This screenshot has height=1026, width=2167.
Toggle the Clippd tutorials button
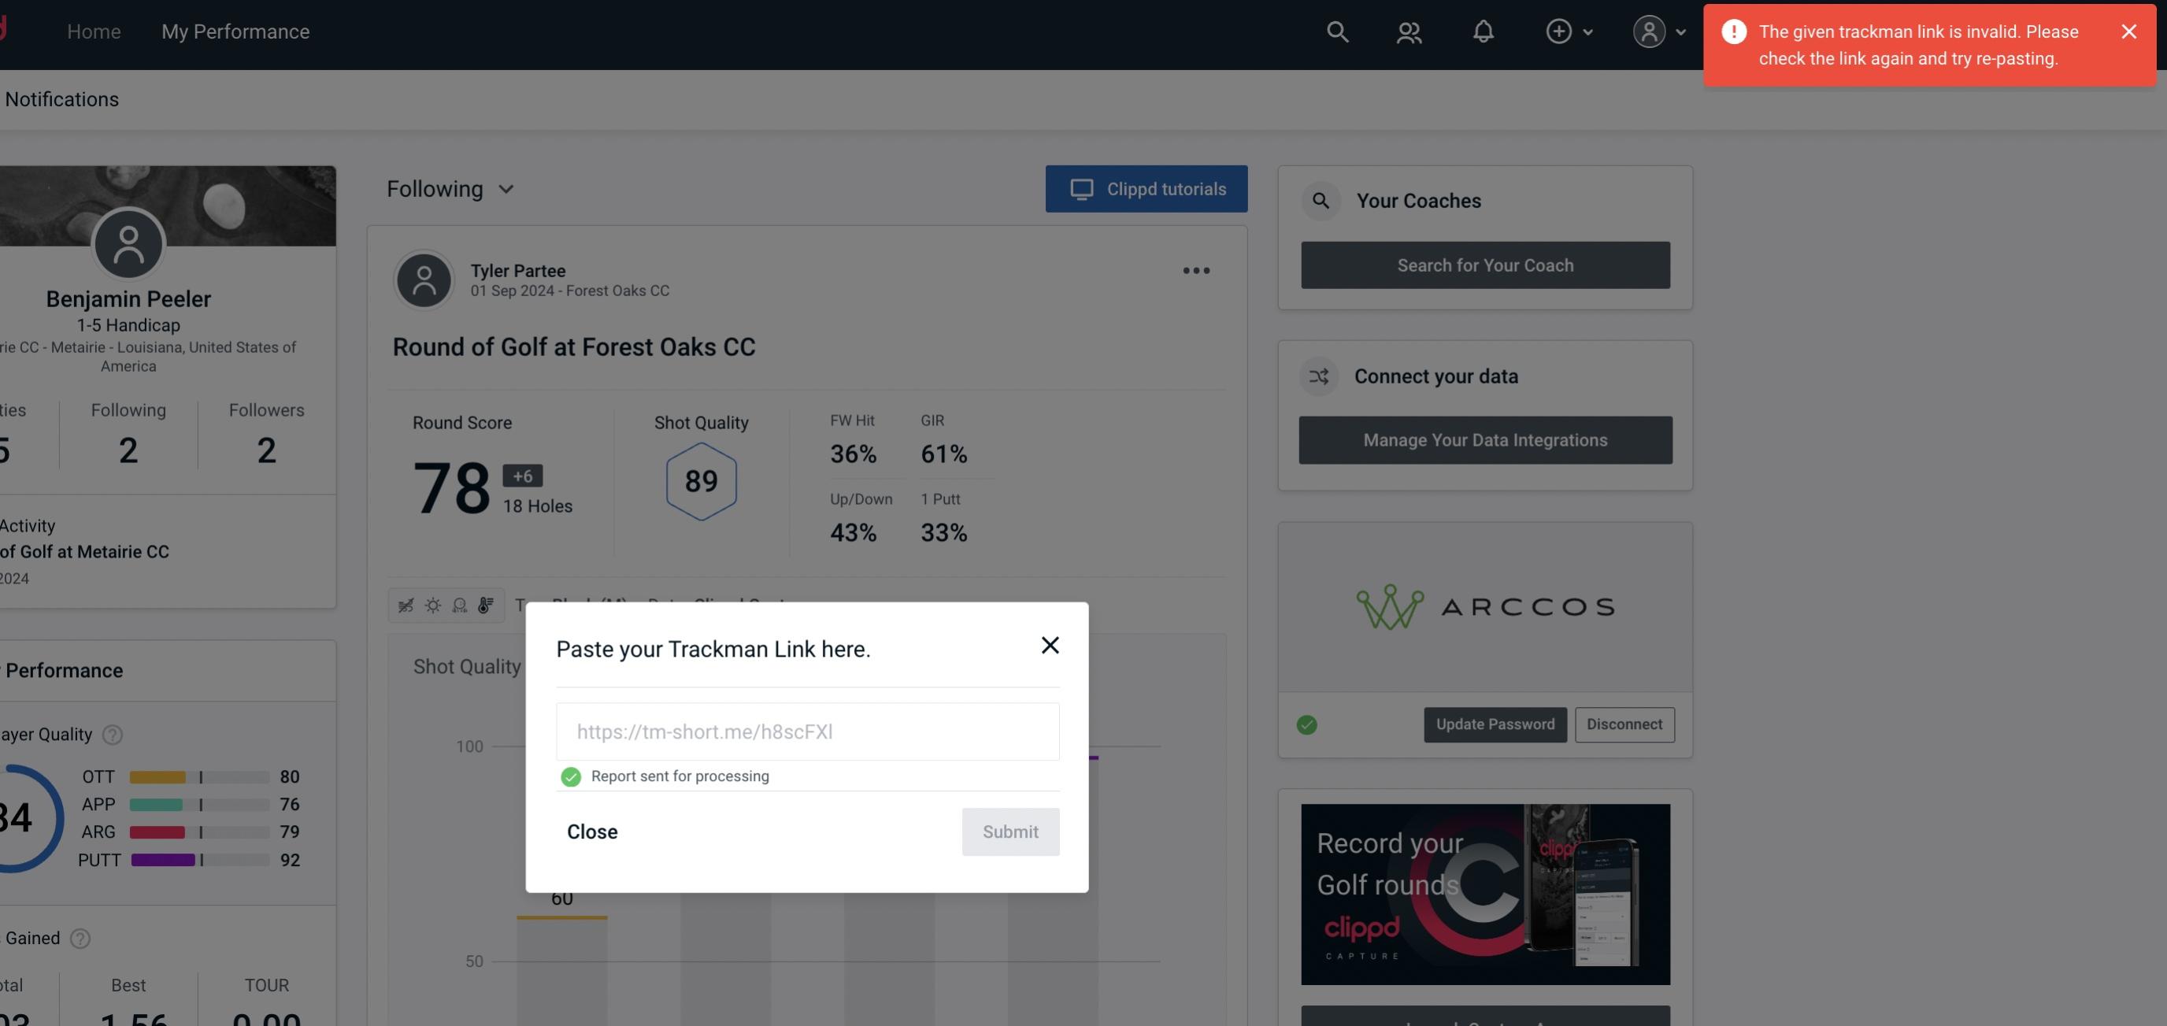1147,188
